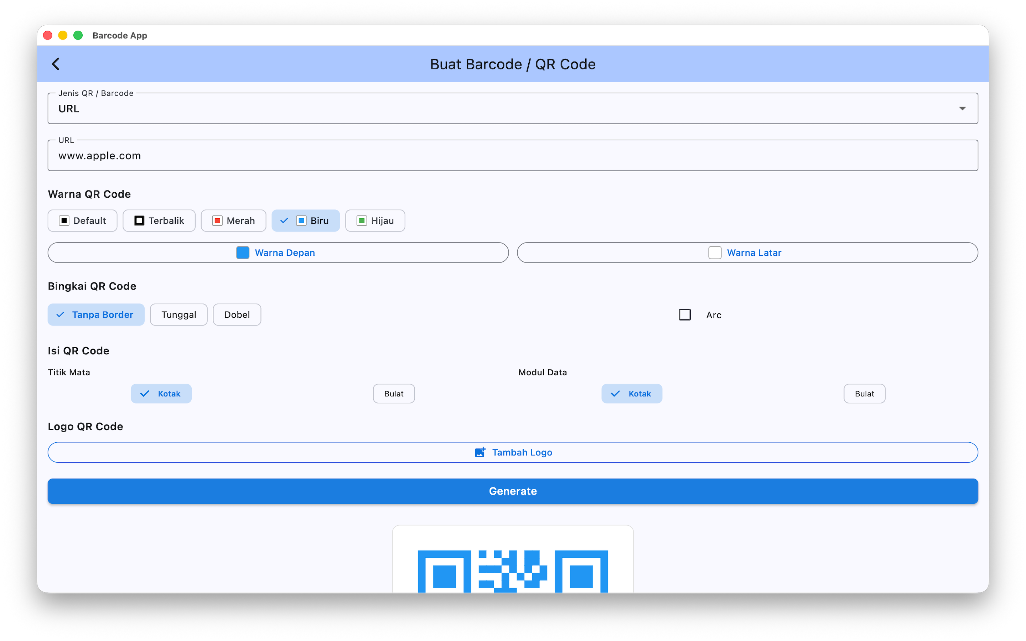Viewport: 1026px width, 641px height.
Task: Select the Default color chip
Action: coord(82,220)
